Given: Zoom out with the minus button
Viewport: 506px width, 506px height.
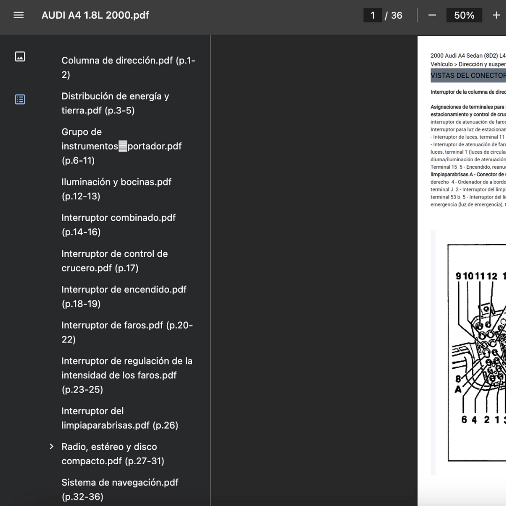Looking at the screenshot, I should click(x=432, y=15).
